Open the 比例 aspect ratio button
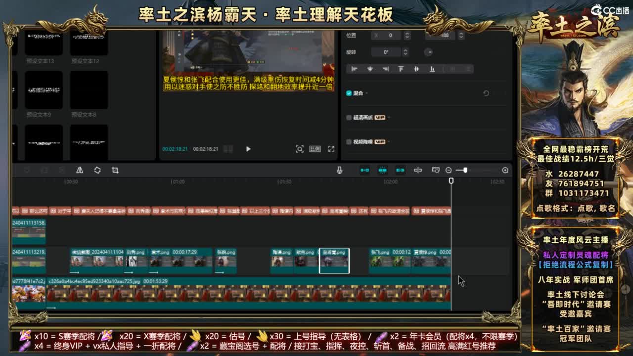This screenshot has width=633, height=356. pos(315,149)
